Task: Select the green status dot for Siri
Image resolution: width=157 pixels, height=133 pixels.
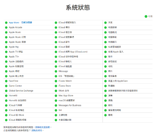Action: 56,110
